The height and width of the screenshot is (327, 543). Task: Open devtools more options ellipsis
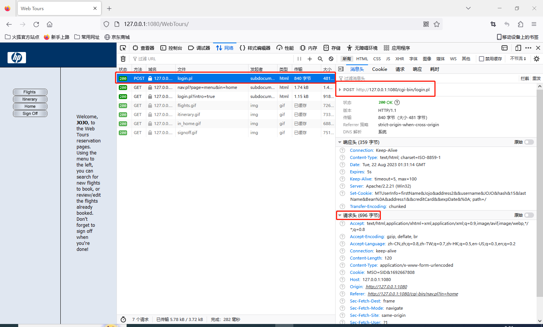click(x=528, y=48)
